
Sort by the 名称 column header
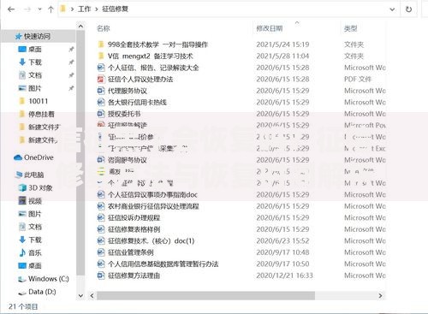(x=104, y=28)
